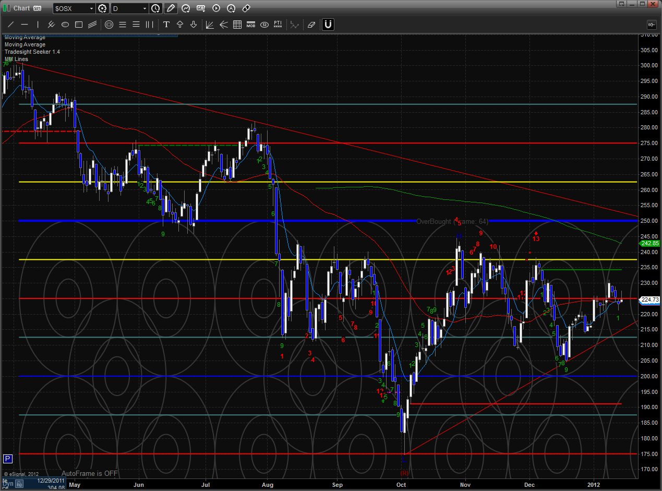Click the symbol link icon

coord(246,8)
